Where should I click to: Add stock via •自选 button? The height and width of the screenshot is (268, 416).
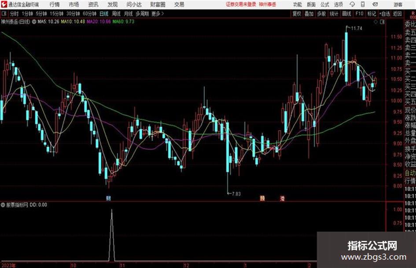click(x=385, y=14)
